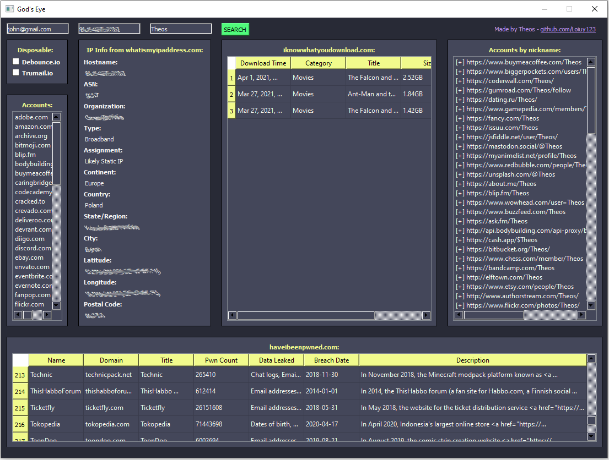Click the technicpack.net domain cell
The width and height of the screenshot is (609, 460).
pyautogui.click(x=111, y=375)
